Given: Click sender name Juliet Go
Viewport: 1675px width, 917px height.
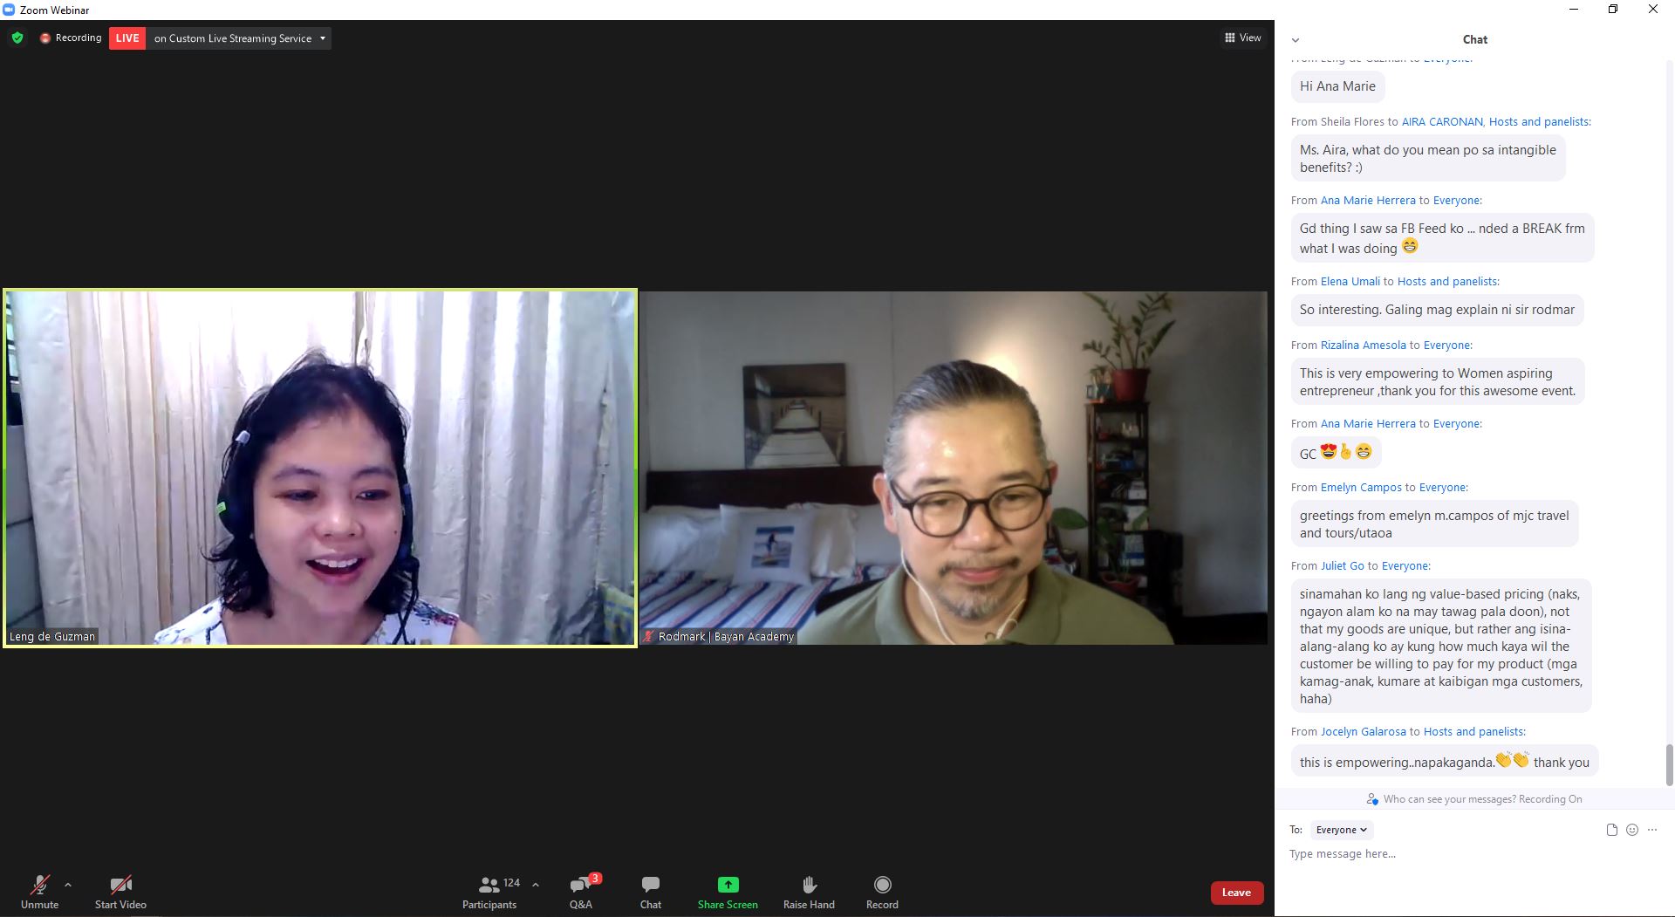Looking at the screenshot, I should pos(1342,566).
